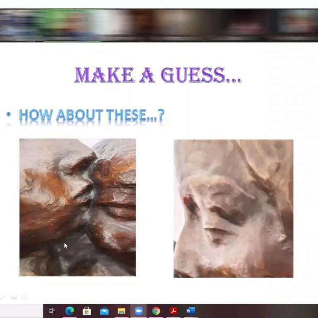The image size is (318, 318).
Task: Click the right sculpture face image
Action: (233, 208)
